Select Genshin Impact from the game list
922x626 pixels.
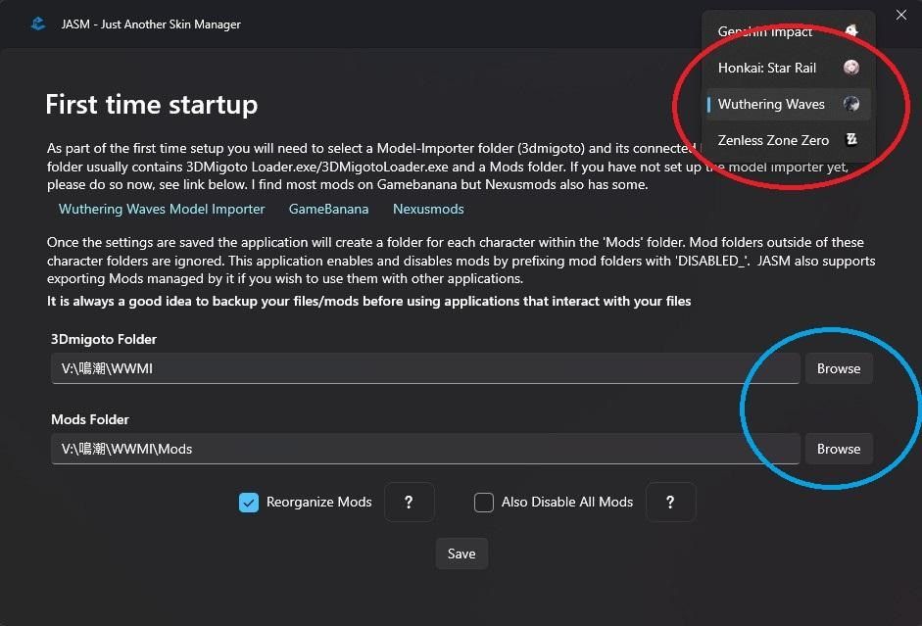tap(765, 32)
